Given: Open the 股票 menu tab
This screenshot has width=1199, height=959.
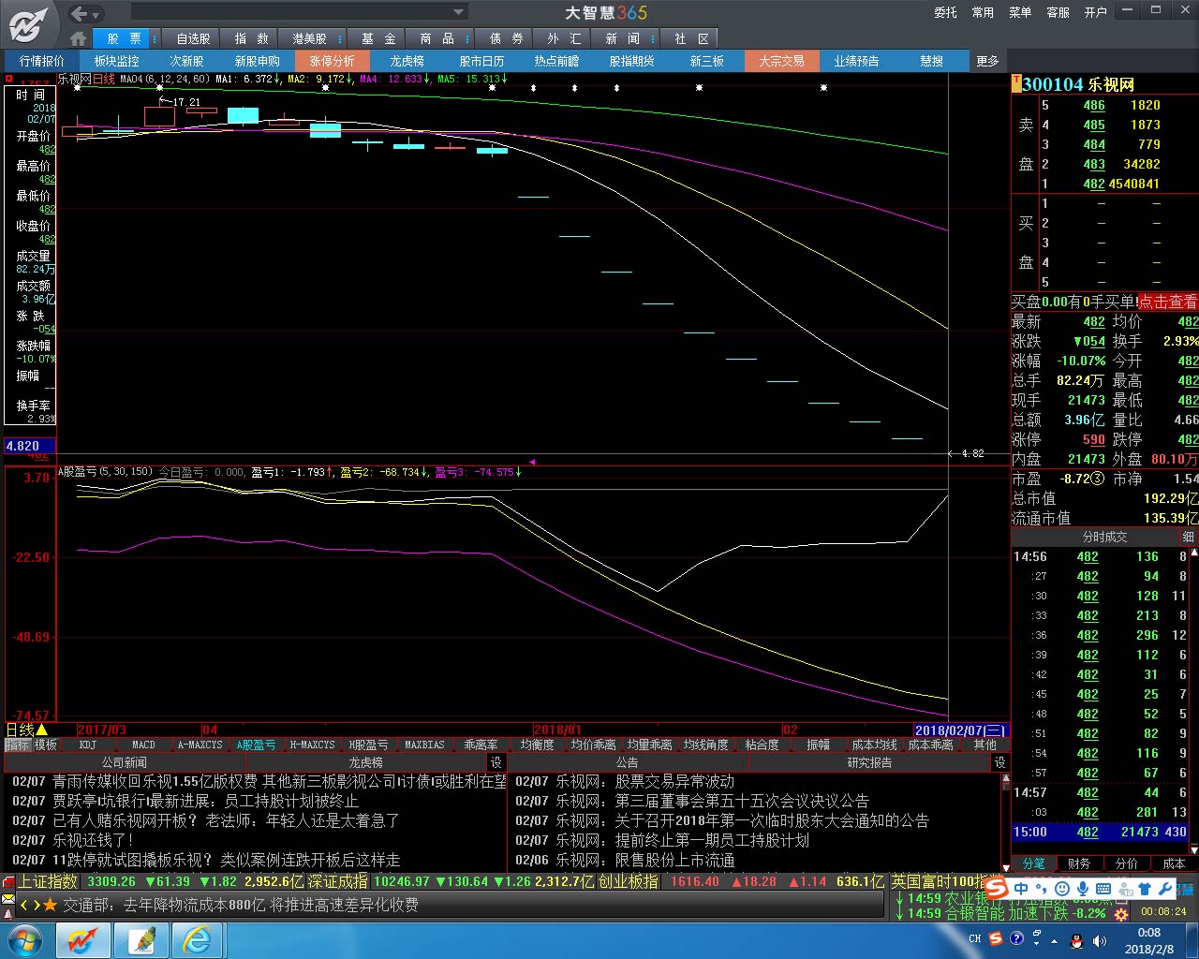Looking at the screenshot, I should tap(124, 38).
